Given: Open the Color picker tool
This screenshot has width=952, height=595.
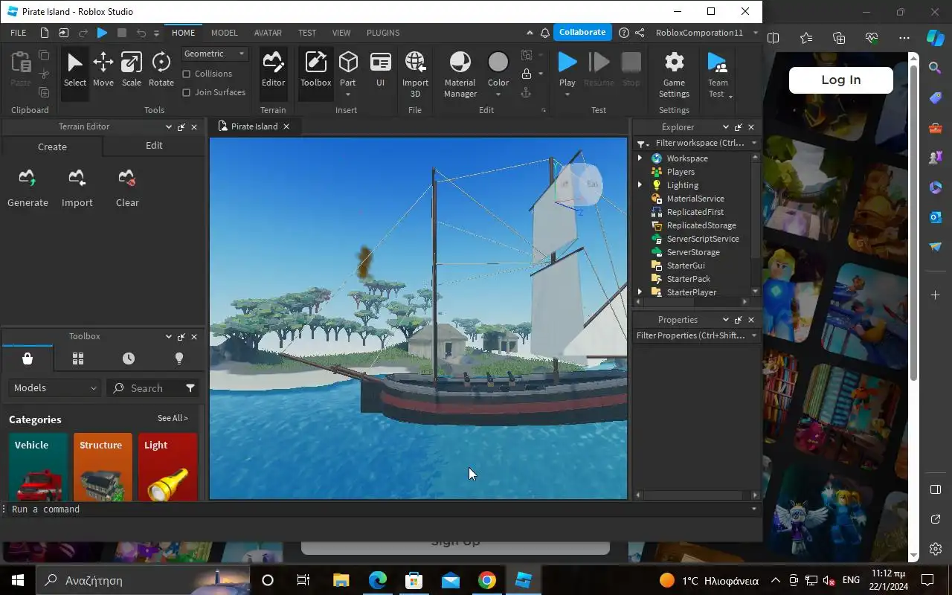Looking at the screenshot, I should 498,68.
